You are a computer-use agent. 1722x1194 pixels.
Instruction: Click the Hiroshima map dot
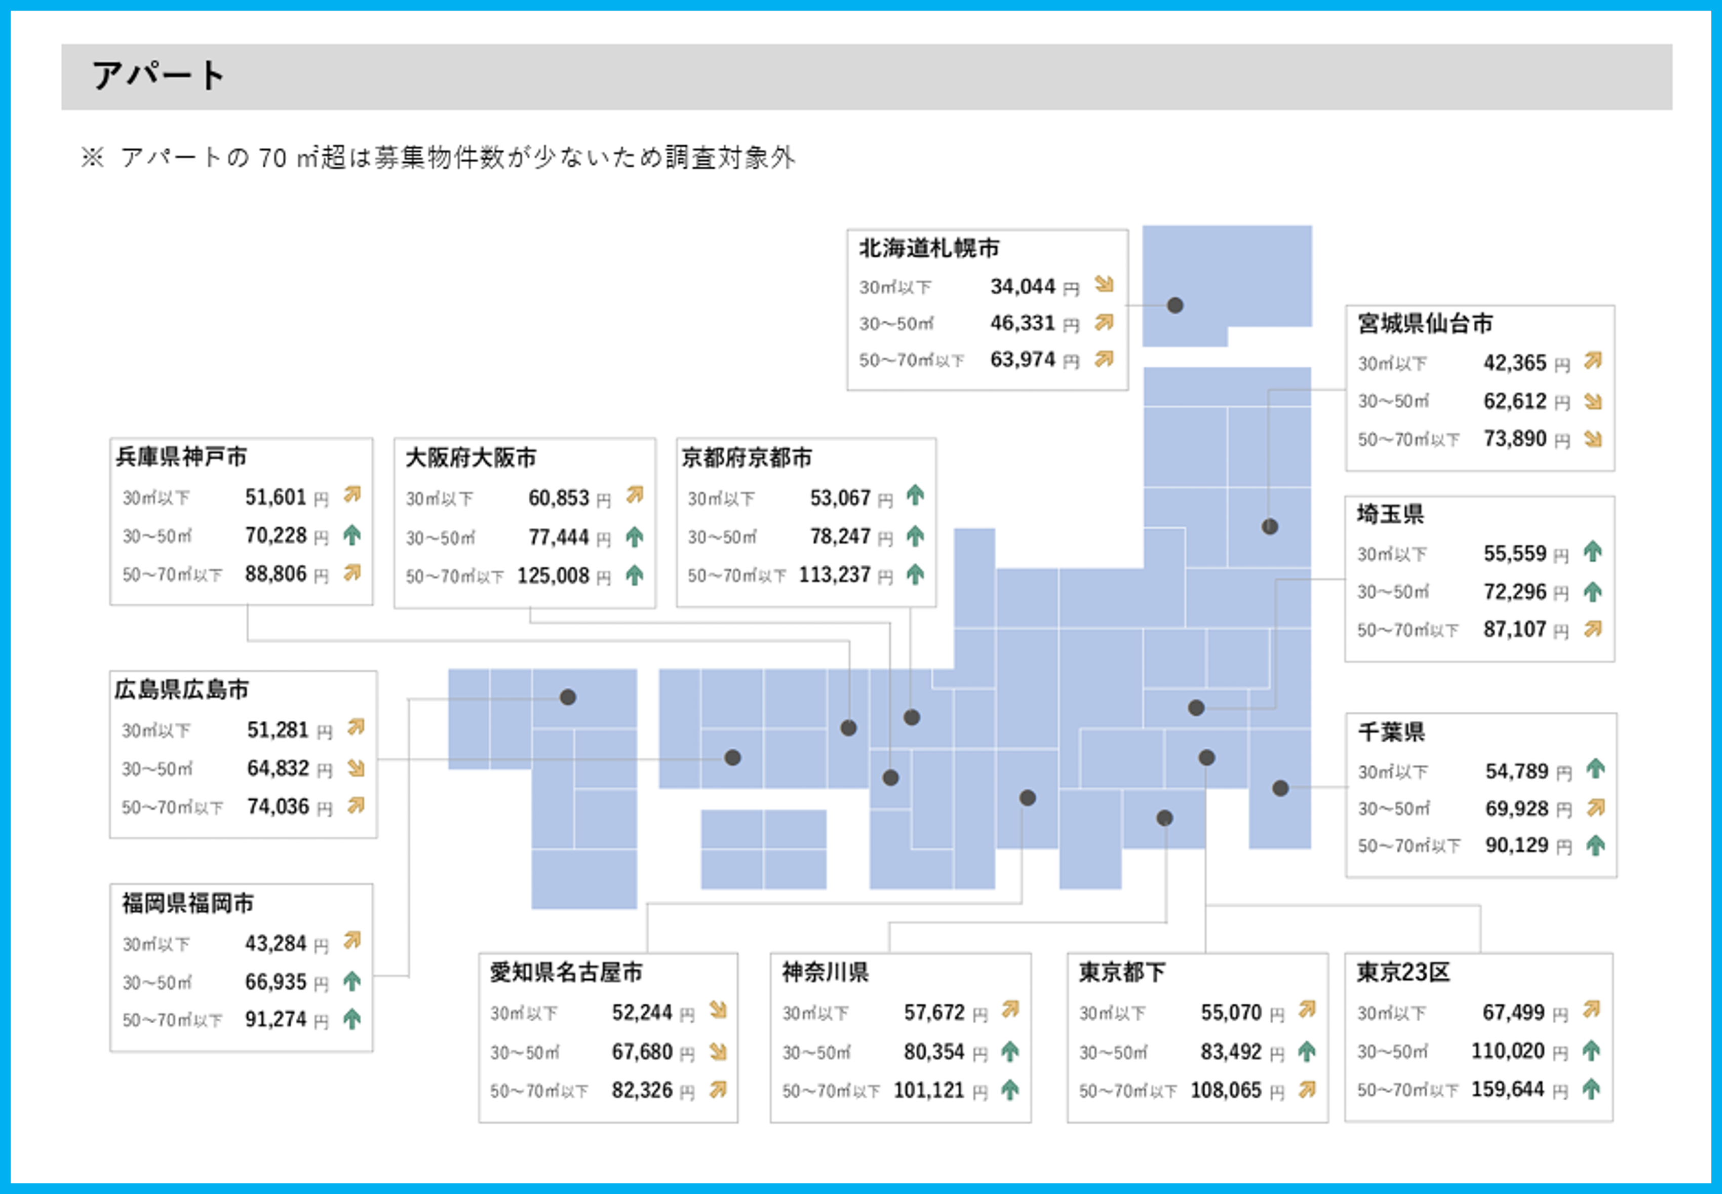tap(733, 758)
